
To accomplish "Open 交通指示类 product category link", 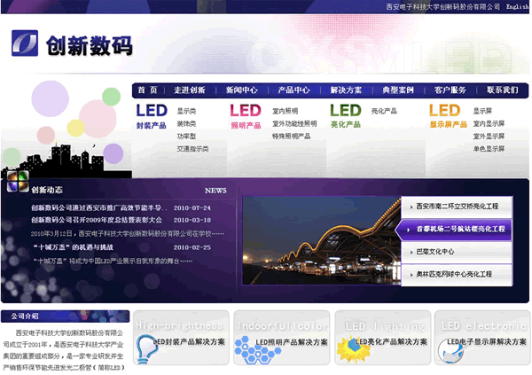I will pos(192,149).
